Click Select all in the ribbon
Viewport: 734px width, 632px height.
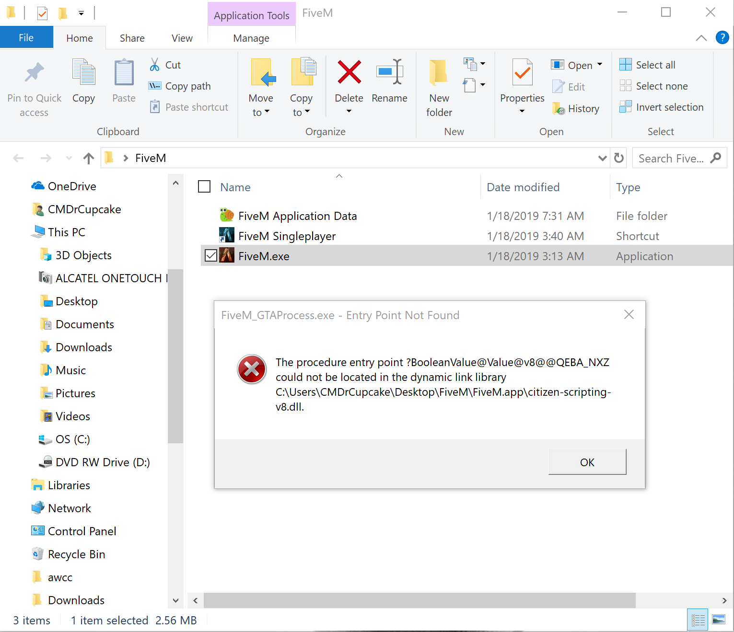coord(648,65)
